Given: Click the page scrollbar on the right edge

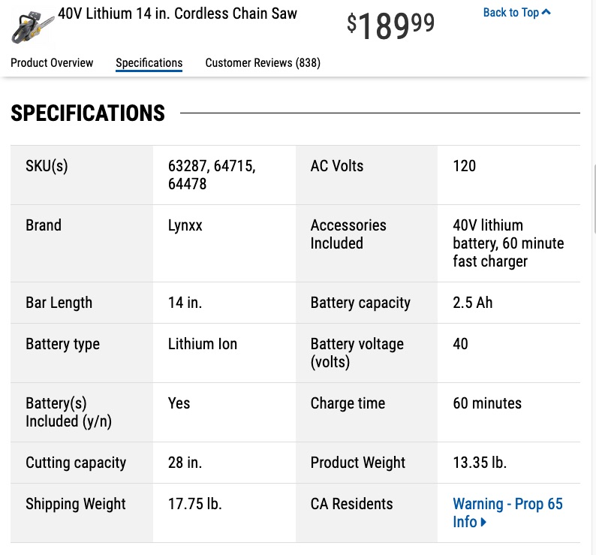Looking at the screenshot, I should tap(594, 198).
